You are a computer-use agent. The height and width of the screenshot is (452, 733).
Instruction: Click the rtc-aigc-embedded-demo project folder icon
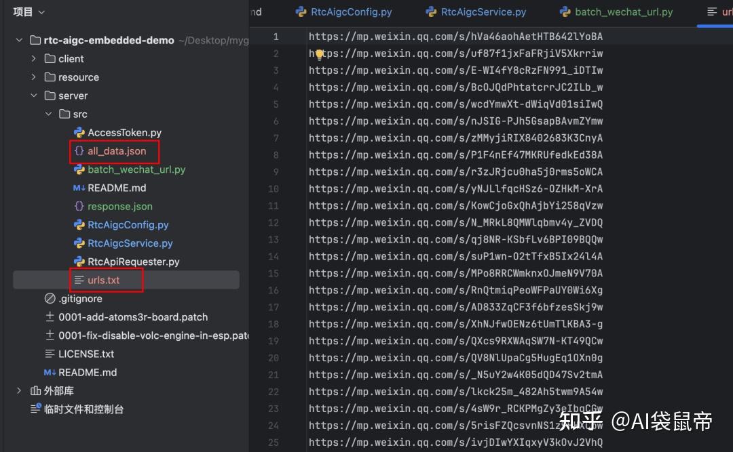(x=35, y=40)
